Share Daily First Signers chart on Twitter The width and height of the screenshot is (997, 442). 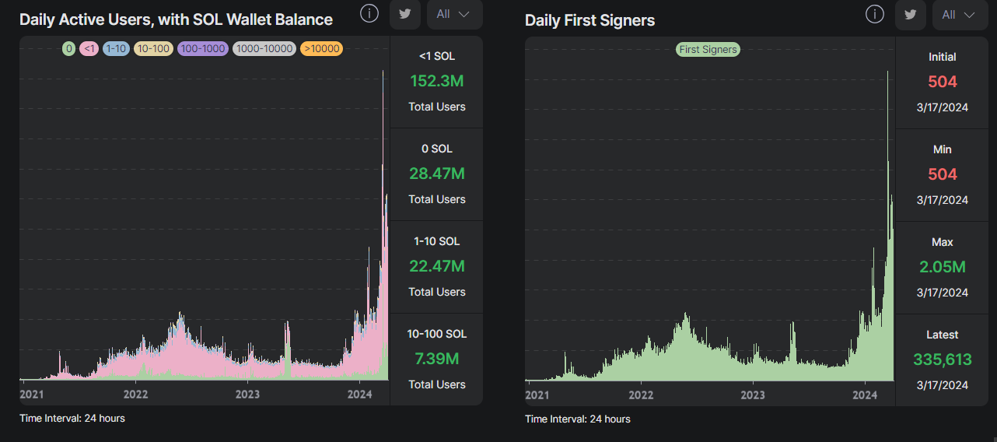911,14
